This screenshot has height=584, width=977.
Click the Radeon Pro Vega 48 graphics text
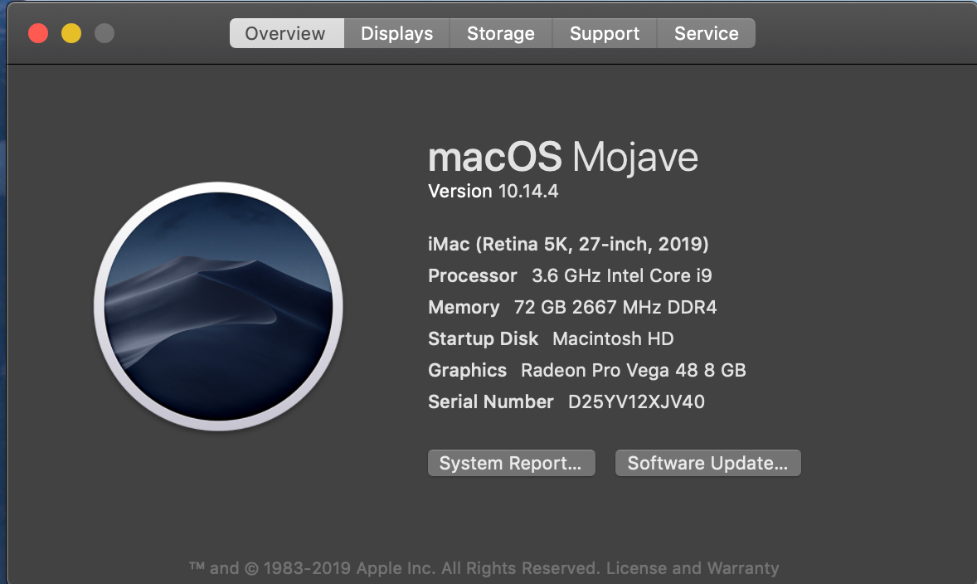tap(633, 371)
